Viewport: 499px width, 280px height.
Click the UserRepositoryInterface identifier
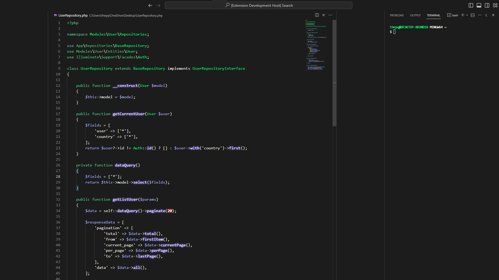[219, 68]
